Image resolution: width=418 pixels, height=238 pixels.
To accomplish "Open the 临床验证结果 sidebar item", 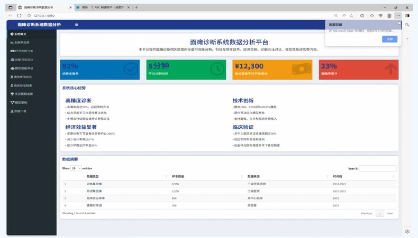I will click(x=31, y=85).
